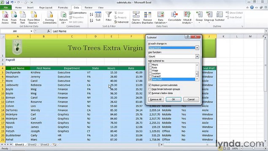Switch to the Sheet3 tab
This screenshot has width=268, height=151.
[45, 145]
